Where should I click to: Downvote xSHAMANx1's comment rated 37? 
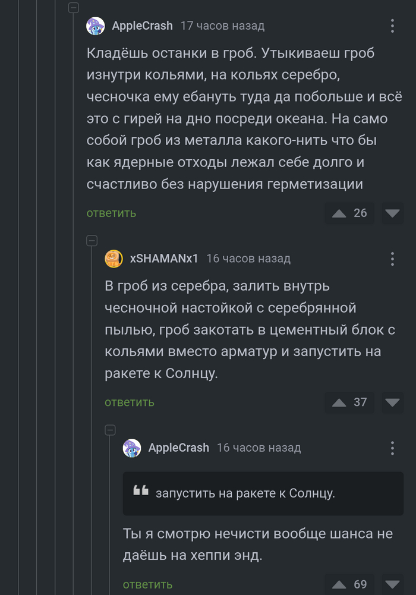392,402
